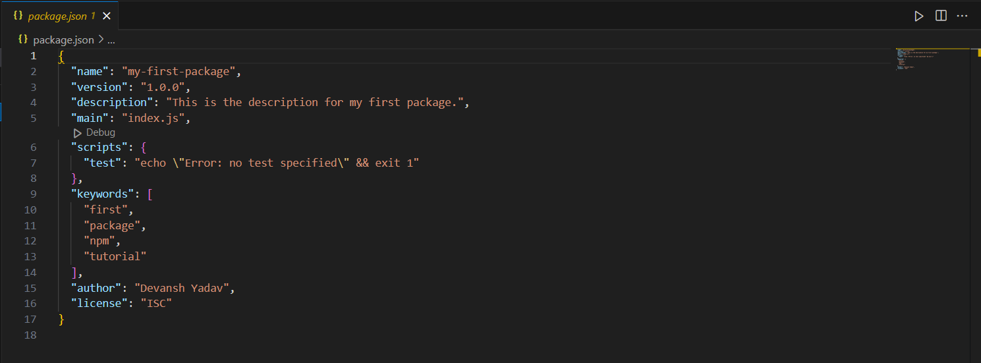
Task: Click line number 9 in gutter
Action: 34,194
